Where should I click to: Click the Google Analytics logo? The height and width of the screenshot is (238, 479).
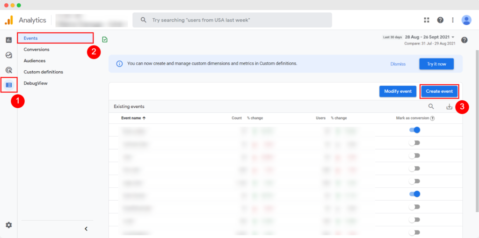tap(9, 20)
